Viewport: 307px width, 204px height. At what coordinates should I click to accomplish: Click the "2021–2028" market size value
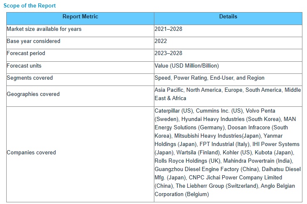168,29
